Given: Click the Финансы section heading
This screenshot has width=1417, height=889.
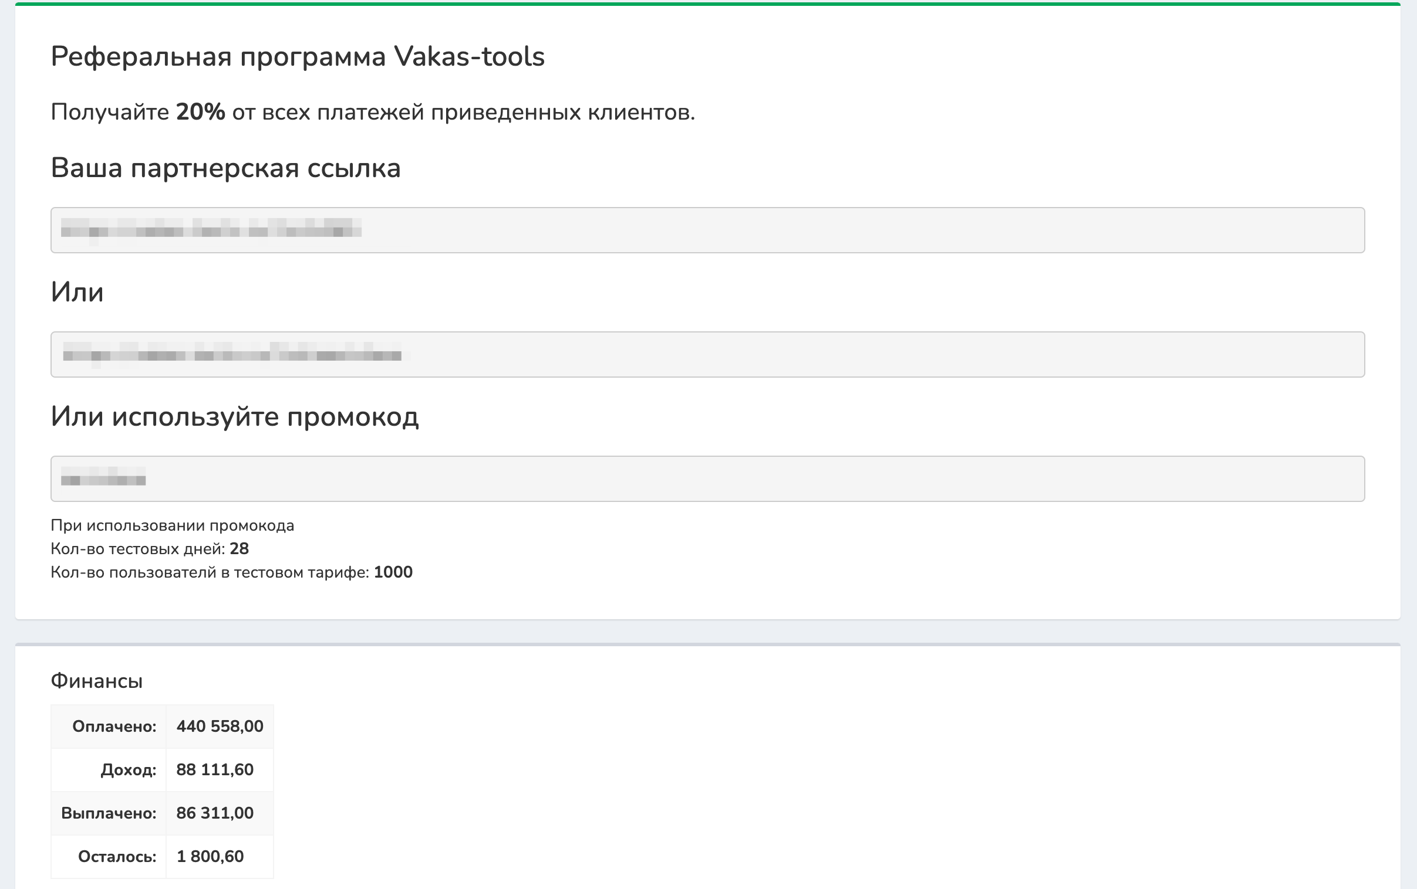Looking at the screenshot, I should (x=96, y=681).
